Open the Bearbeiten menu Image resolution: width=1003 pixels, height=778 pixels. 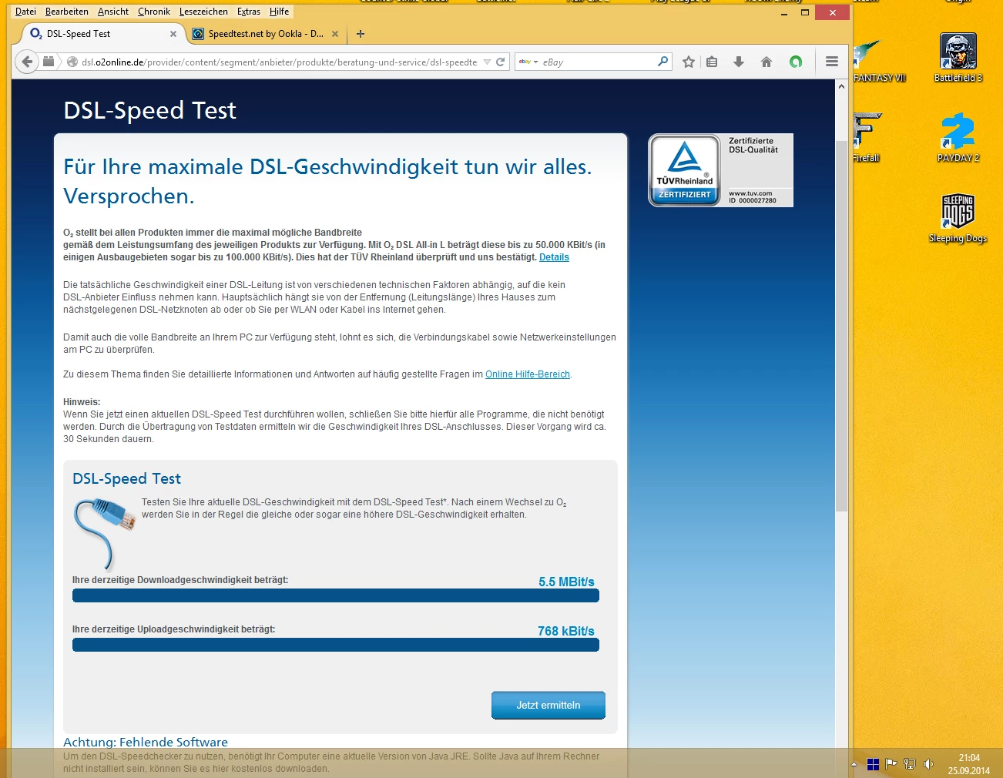(x=67, y=12)
